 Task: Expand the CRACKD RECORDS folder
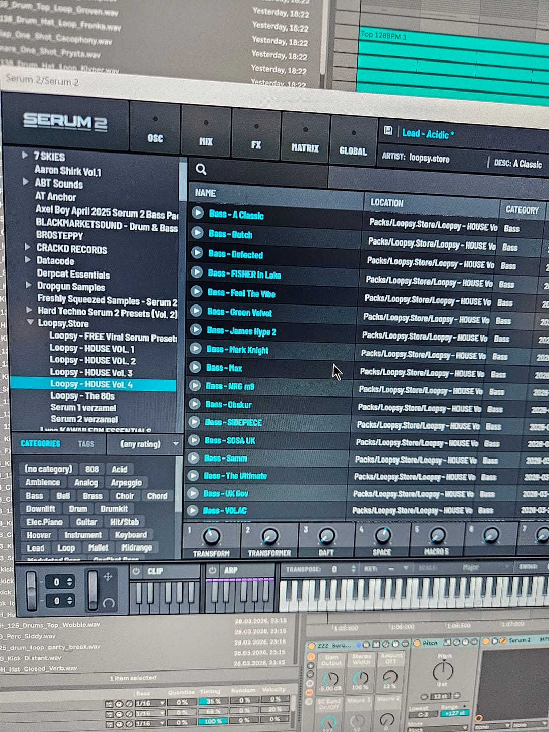tap(27, 247)
